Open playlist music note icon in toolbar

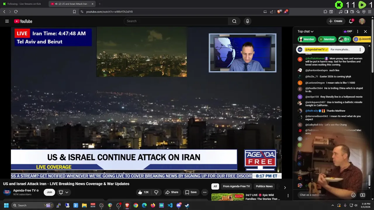click(x=340, y=12)
